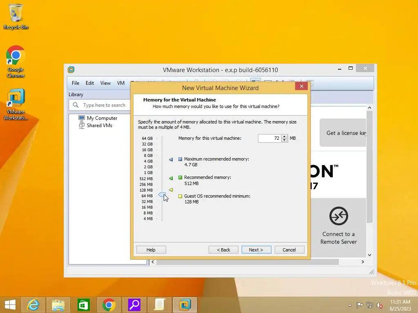Open the View menu

coord(105,83)
